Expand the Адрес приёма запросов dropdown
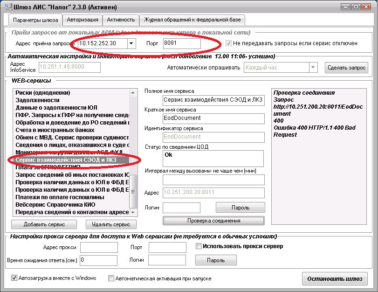The width and height of the screenshot is (378, 292). click(x=131, y=43)
